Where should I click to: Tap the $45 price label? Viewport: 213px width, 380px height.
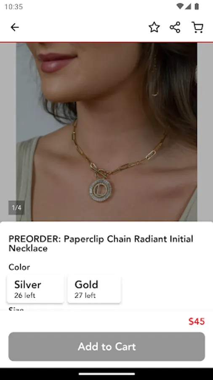point(197,321)
